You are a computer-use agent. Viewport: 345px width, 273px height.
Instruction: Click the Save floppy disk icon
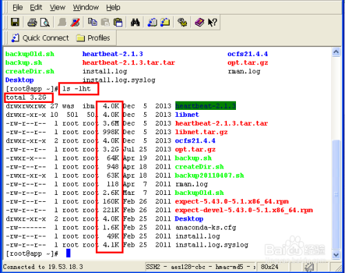pyautogui.click(x=15, y=22)
